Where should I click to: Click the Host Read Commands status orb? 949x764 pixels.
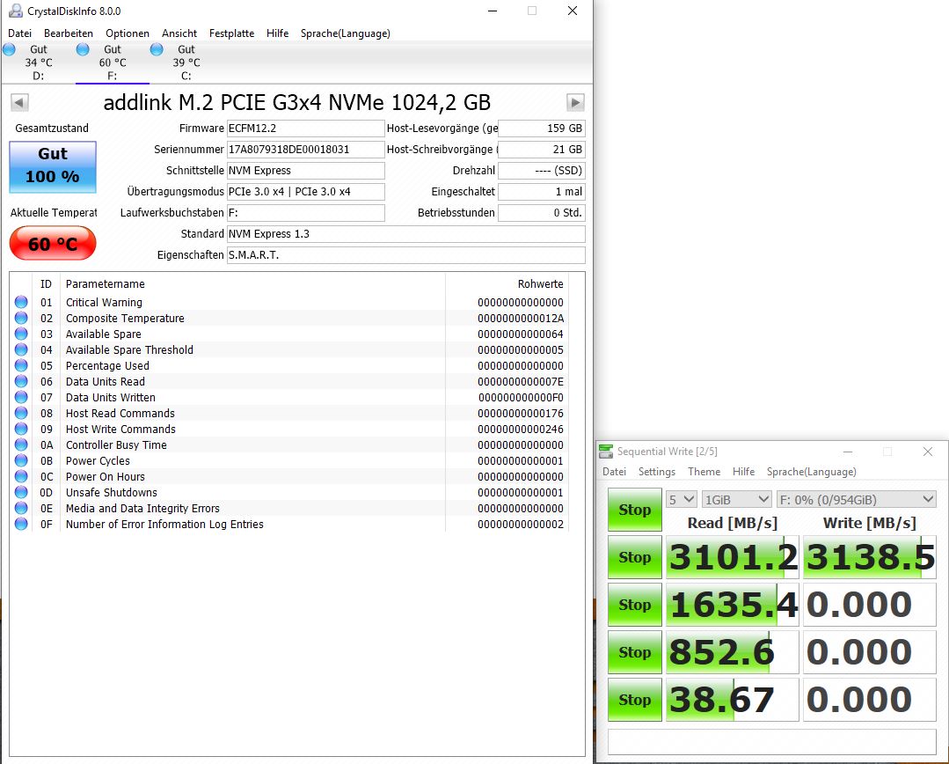(x=21, y=413)
